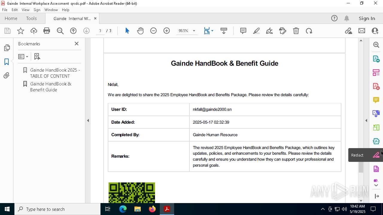The image size is (383, 215).
Task: Print the document
Action: 47,31
